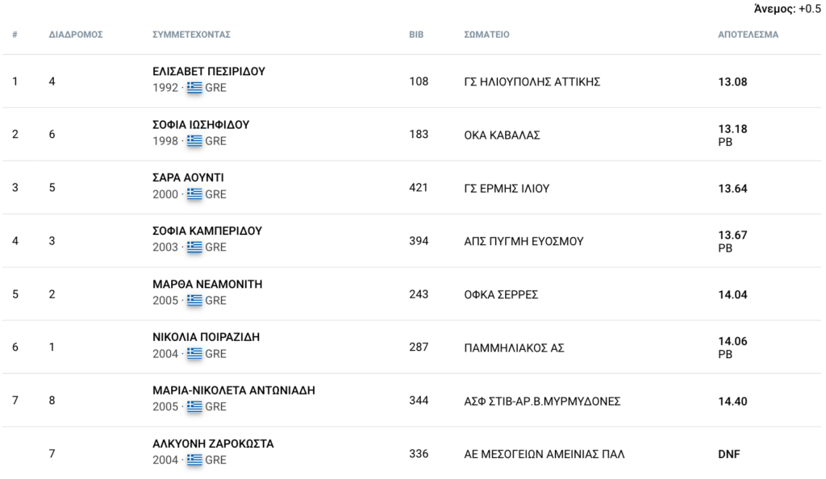Click the Greek flag icon next to ΕΛΙΣΑΒΕΤ ΠΕΣΙΡΙΔΟΥ
Image resolution: width=826 pixels, height=479 pixels.
[194, 87]
